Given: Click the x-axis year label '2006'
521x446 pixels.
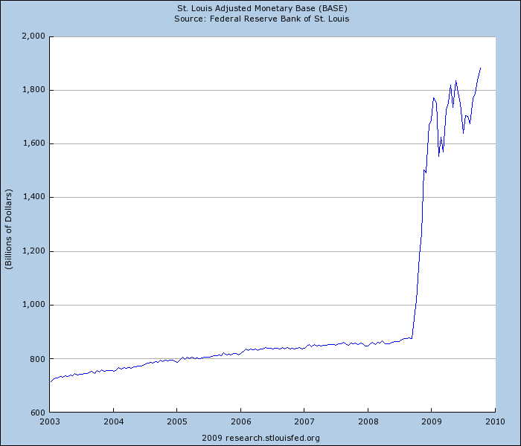Looking at the screenshot, I should [241, 421].
